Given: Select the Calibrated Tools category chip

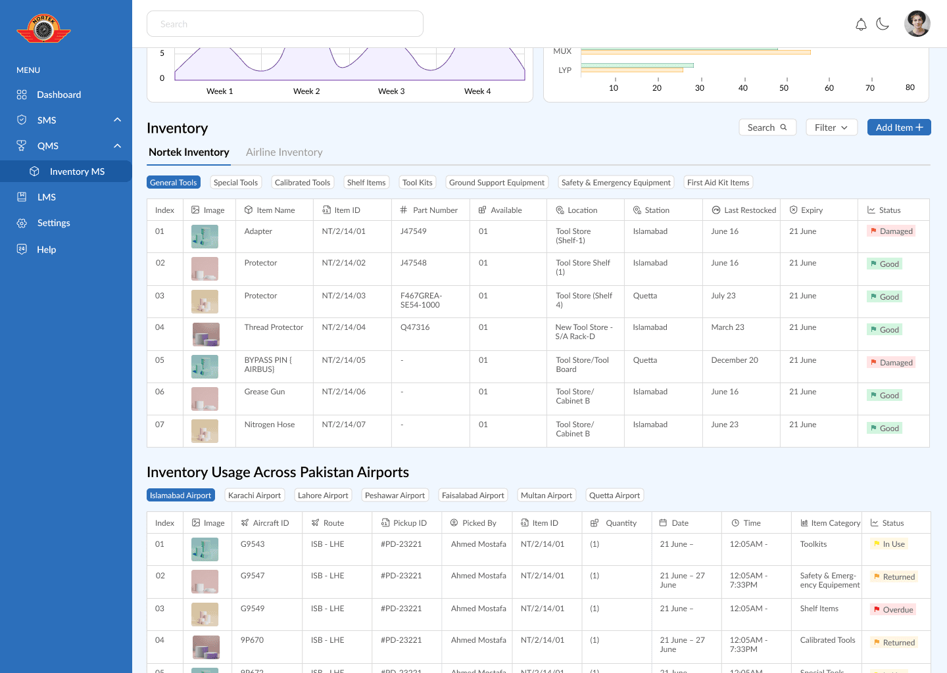Looking at the screenshot, I should click(303, 183).
